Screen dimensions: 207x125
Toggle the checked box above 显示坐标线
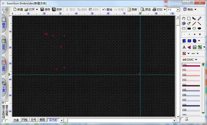pos(3,103)
